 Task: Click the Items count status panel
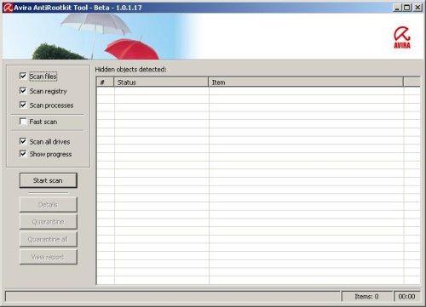[366, 297]
